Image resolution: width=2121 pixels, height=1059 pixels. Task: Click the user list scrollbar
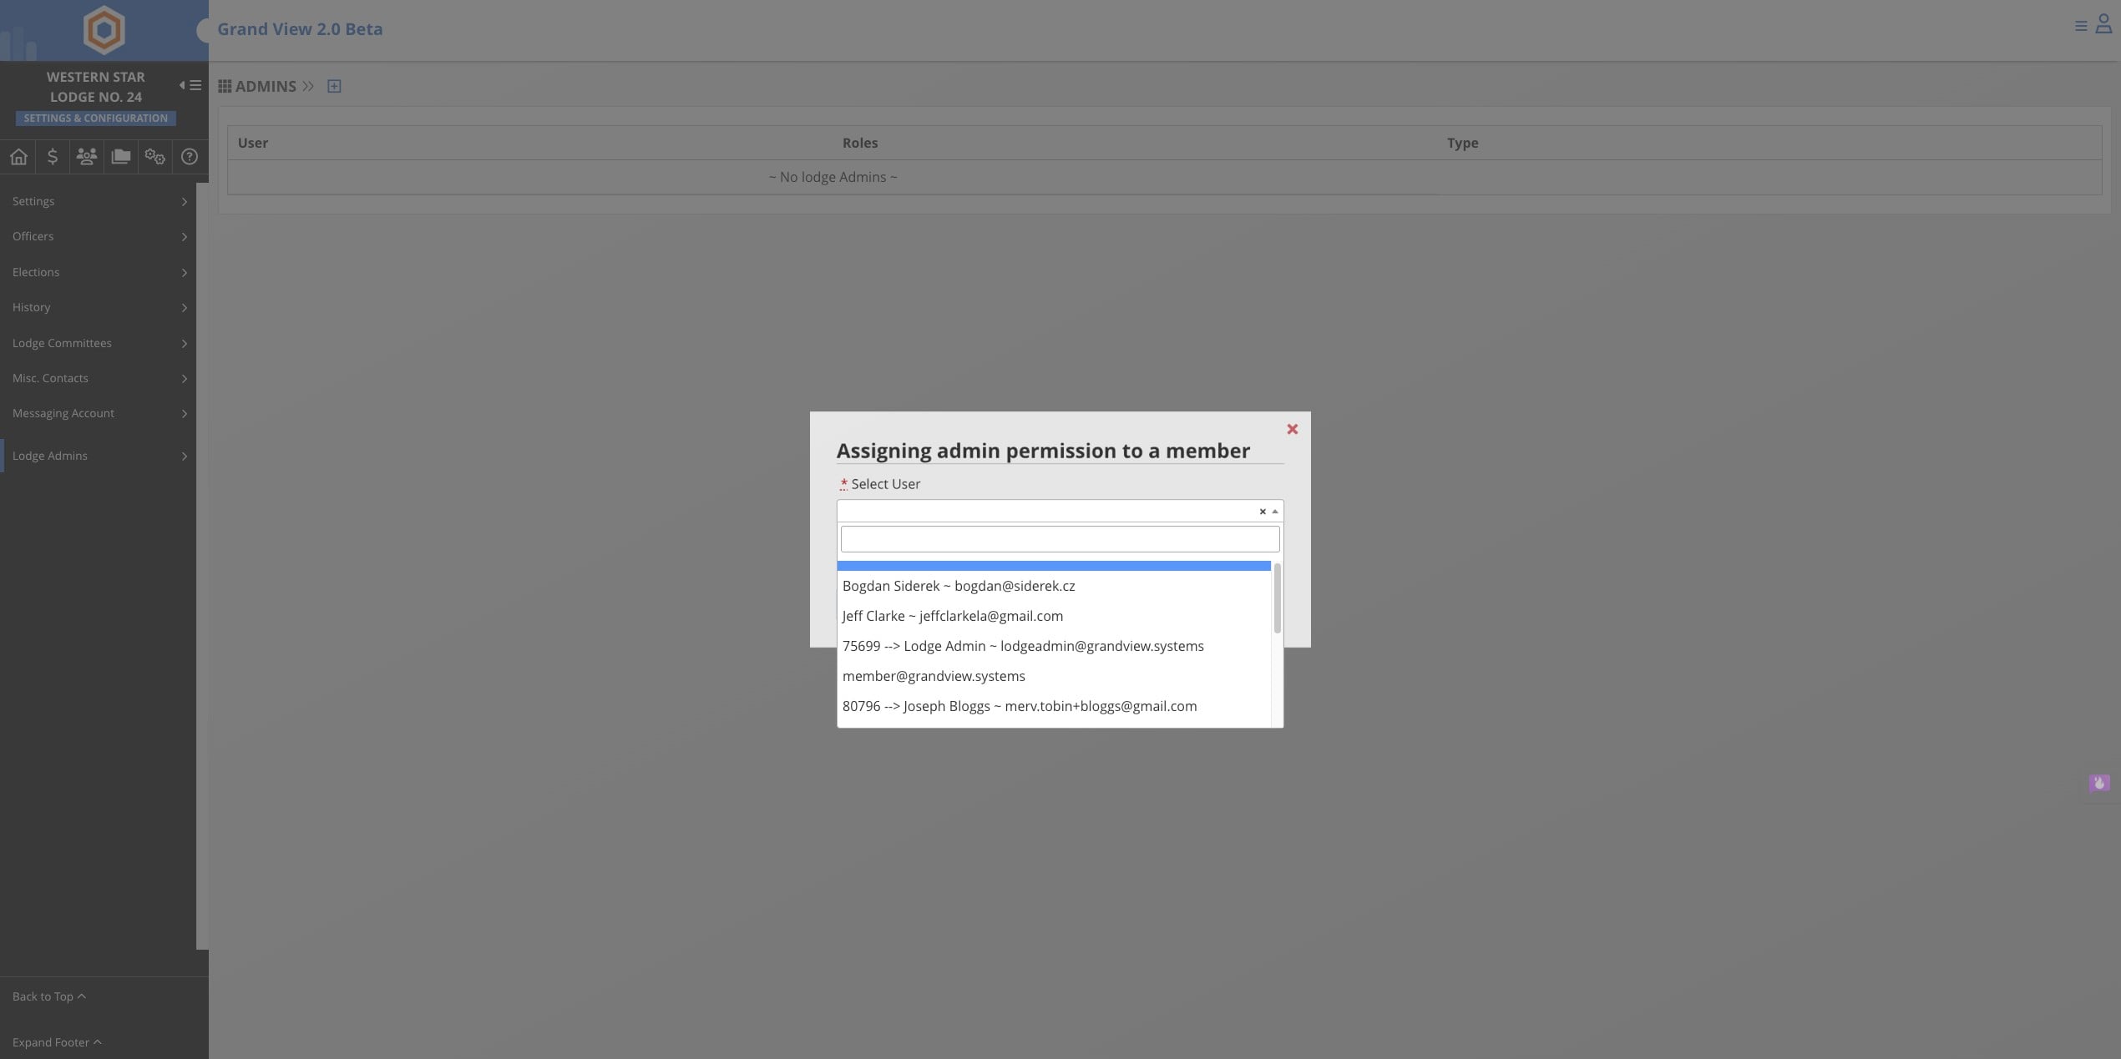click(1277, 598)
